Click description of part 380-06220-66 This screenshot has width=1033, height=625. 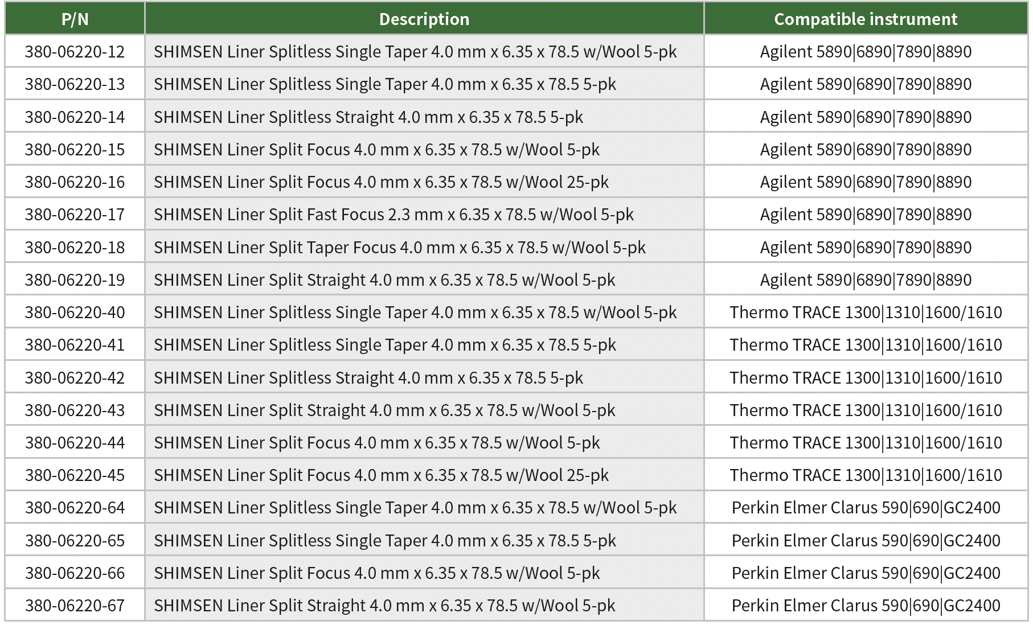[376, 573]
